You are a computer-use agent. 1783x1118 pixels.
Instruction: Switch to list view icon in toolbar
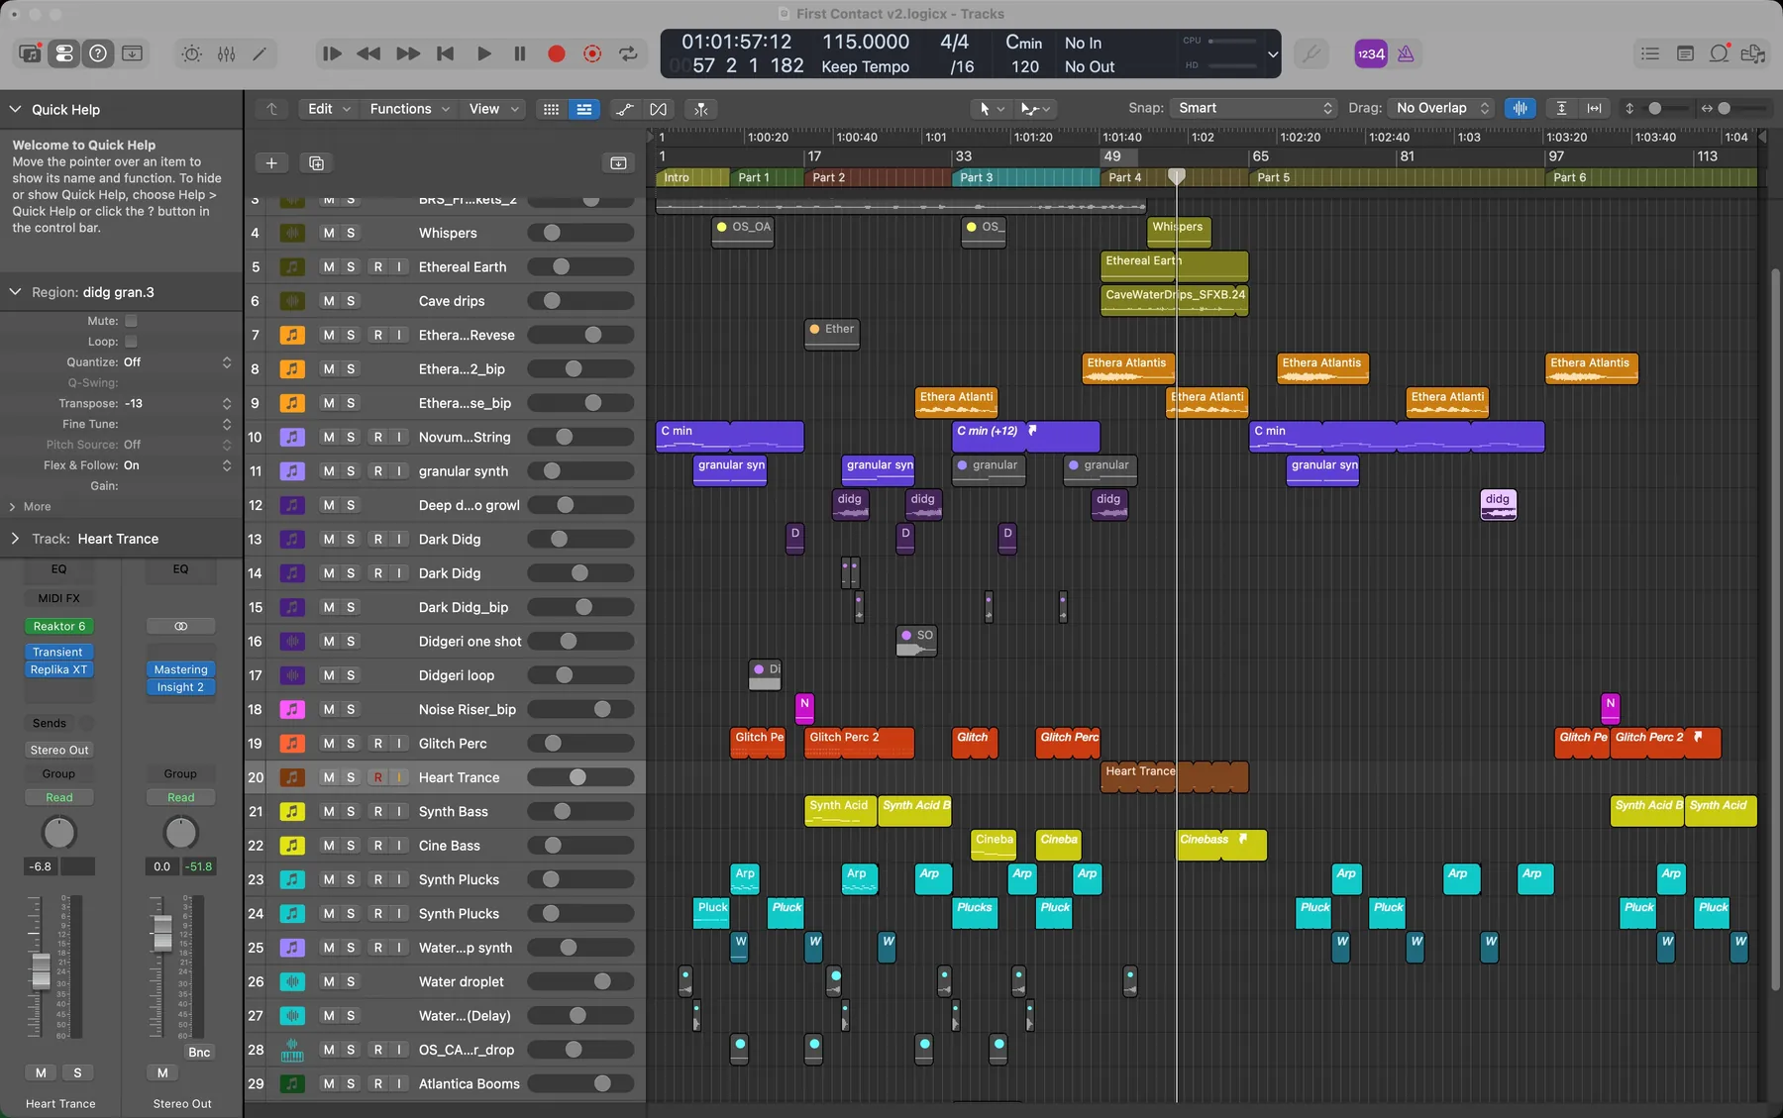pos(584,109)
